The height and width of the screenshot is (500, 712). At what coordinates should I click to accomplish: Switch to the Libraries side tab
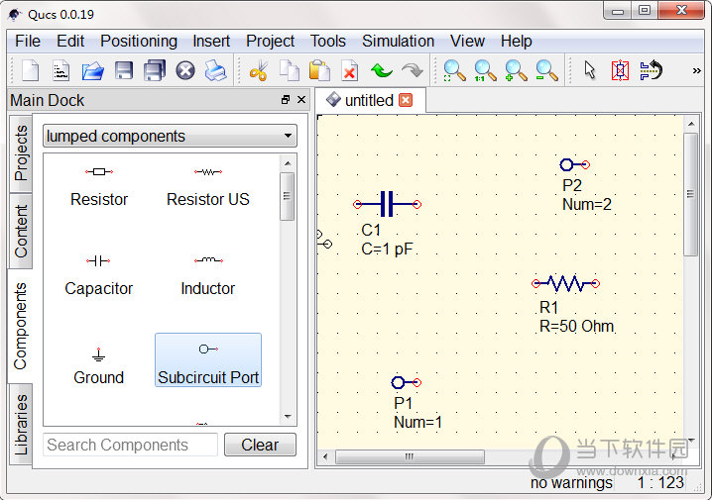21,425
